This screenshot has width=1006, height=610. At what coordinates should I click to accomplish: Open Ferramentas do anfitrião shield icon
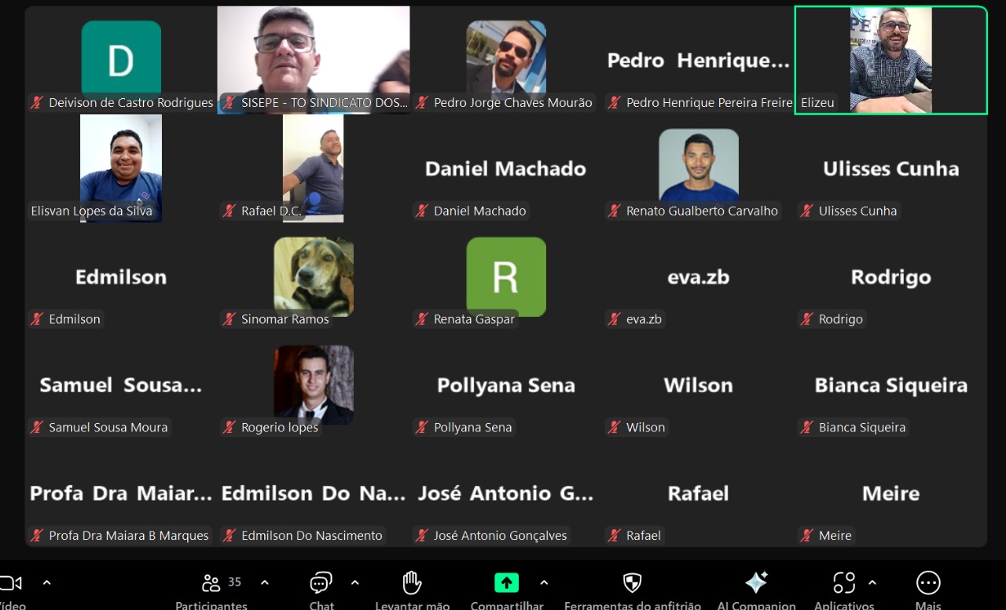click(x=632, y=582)
